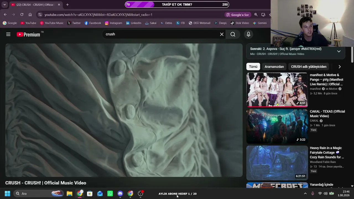Image resolution: width=354 pixels, height=199 pixels.
Task: Click the CRUSH - CRUSH! video title
Action: click(46, 183)
